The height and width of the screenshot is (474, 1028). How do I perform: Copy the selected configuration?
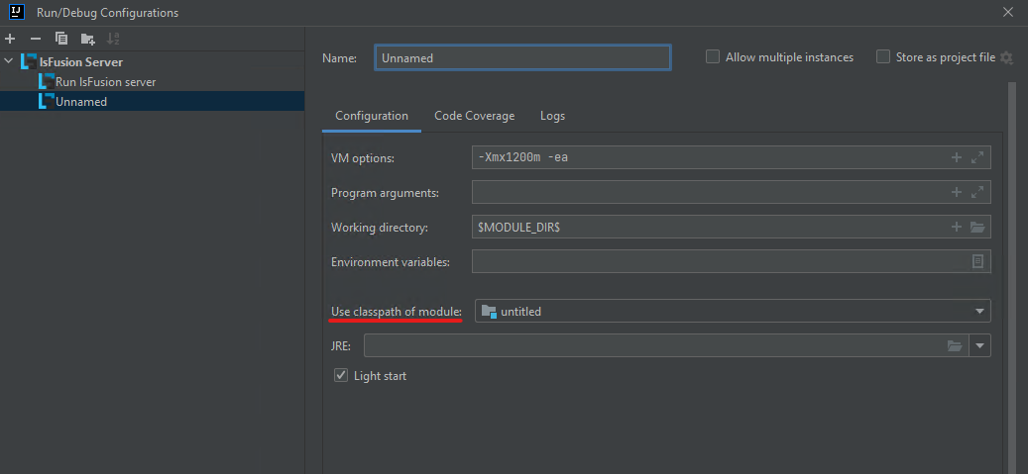pos(61,39)
